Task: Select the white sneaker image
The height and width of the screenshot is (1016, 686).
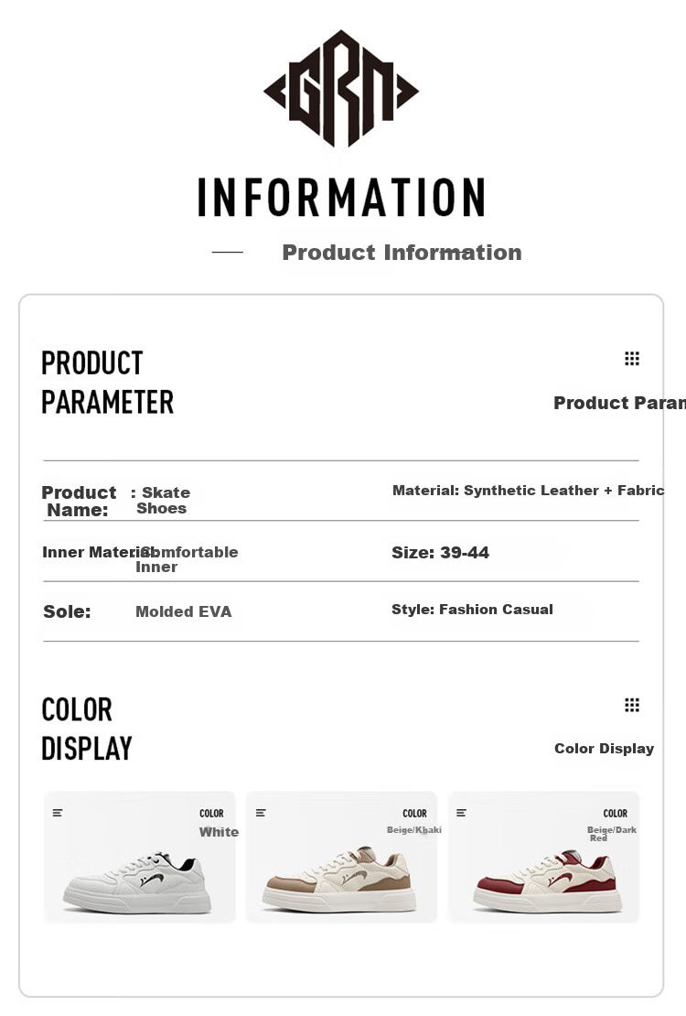Action: pos(137,882)
